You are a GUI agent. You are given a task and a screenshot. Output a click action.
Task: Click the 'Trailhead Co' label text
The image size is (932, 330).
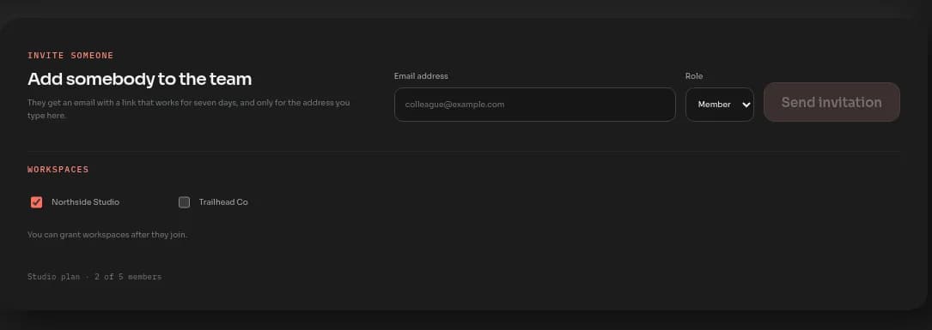point(223,202)
